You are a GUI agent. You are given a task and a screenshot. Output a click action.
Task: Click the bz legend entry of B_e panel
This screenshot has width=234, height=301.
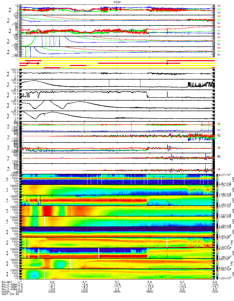click(x=219, y=48)
